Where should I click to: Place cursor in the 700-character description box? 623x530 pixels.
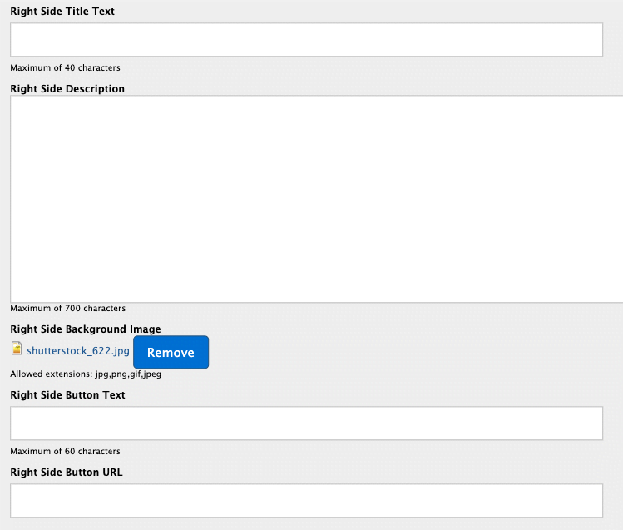(316, 199)
